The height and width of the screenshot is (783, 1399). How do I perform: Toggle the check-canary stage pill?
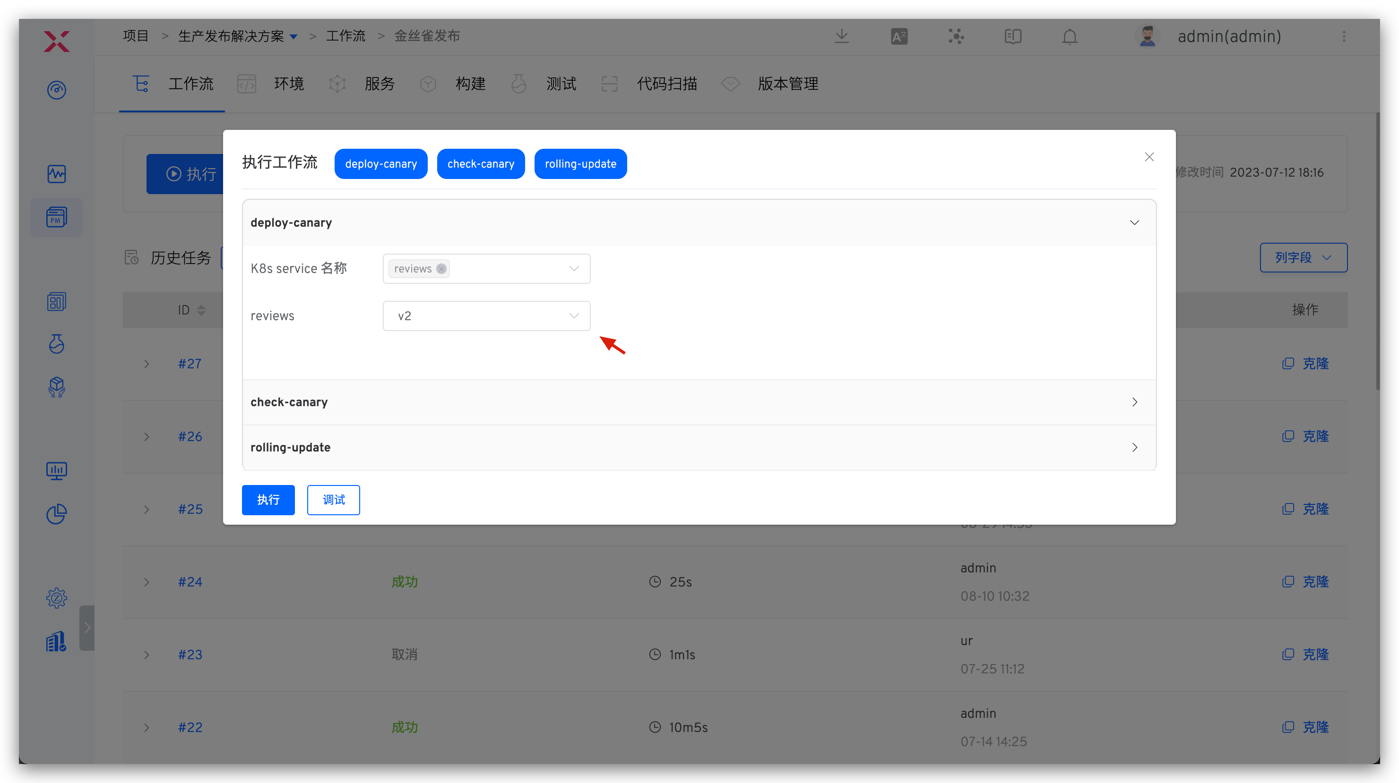pyautogui.click(x=481, y=164)
